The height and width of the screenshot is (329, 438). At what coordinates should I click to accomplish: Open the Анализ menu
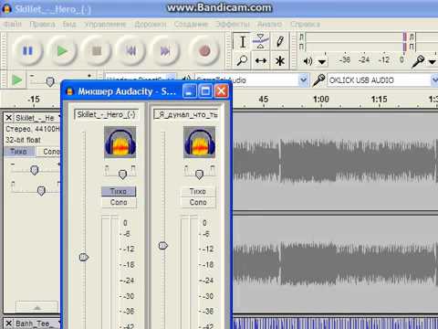point(269,25)
